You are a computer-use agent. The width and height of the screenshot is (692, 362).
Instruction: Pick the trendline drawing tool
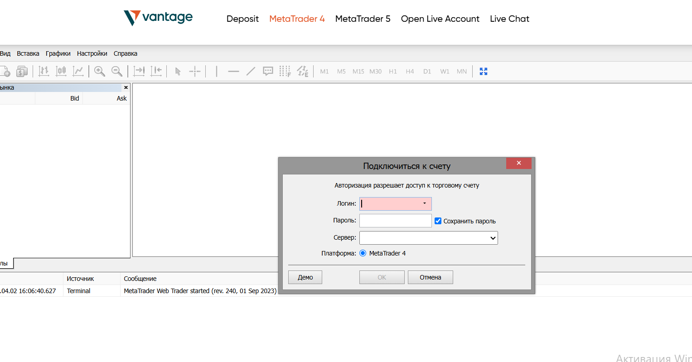point(251,71)
